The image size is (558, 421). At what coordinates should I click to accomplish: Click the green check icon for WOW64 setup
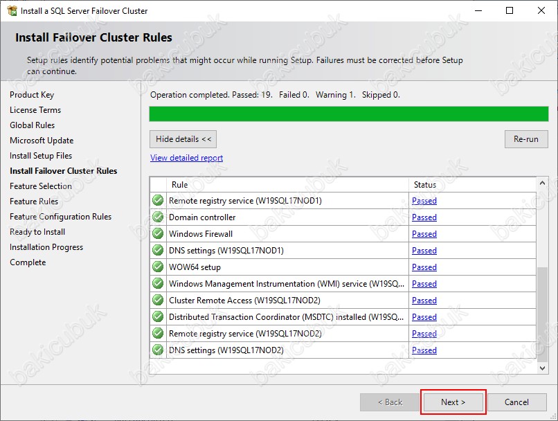click(x=158, y=267)
